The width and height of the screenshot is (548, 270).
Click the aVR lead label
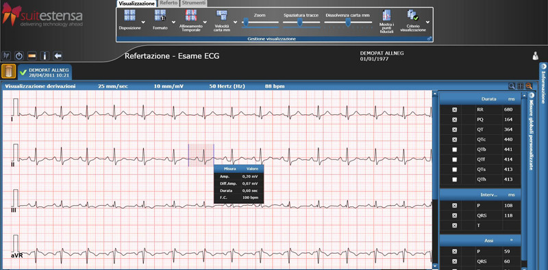click(16, 256)
